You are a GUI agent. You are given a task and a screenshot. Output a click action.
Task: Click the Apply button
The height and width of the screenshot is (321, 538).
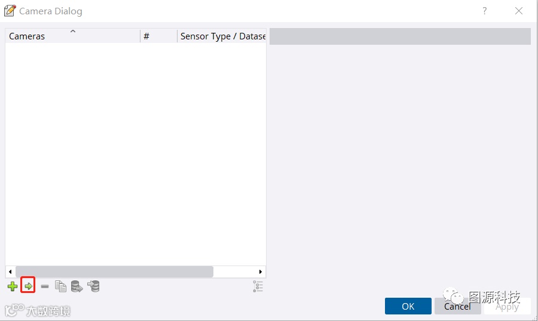pos(507,306)
